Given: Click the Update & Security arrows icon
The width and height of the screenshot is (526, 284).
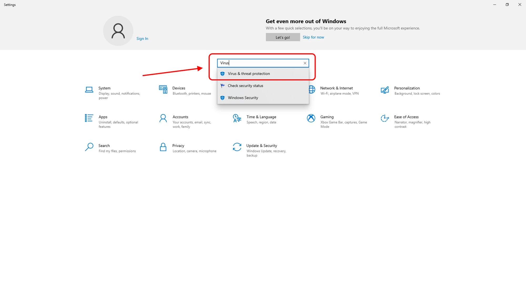Looking at the screenshot, I should [237, 147].
